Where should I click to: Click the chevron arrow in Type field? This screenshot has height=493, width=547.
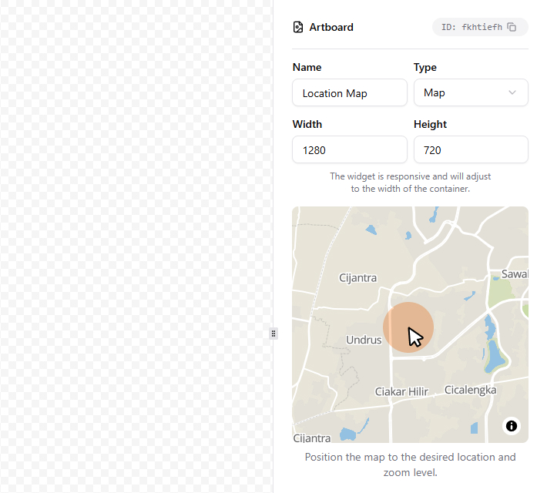[512, 92]
